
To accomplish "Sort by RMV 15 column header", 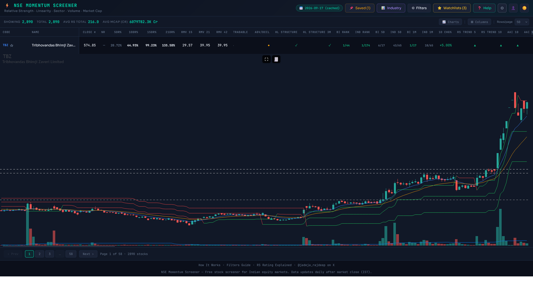I will pyautogui.click(x=187, y=32).
